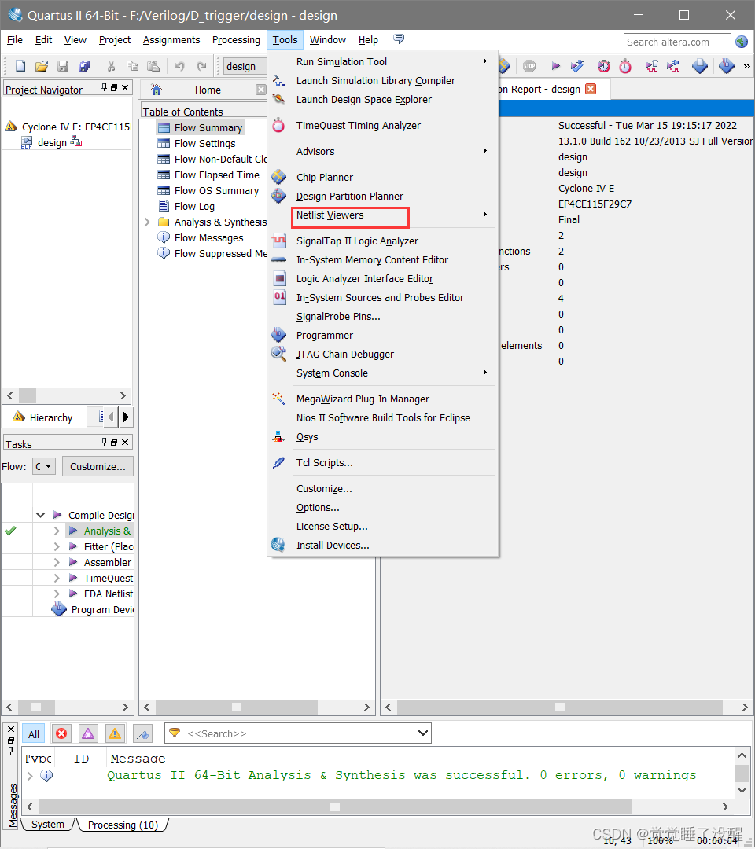Close the Project Navigator panel
This screenshot has width=755, height=849.
tap(125, 87)
